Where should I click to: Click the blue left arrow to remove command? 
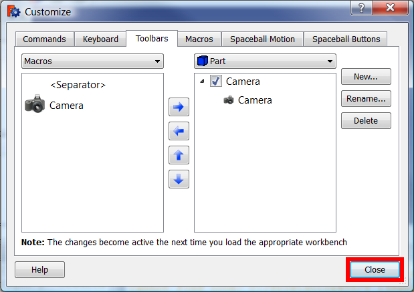click(x=179, y=131)
